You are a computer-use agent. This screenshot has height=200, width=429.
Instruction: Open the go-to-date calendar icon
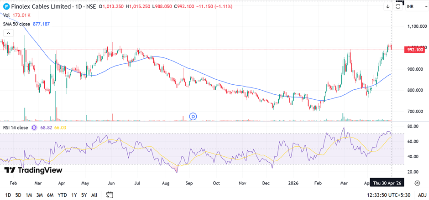coord(110,195)
